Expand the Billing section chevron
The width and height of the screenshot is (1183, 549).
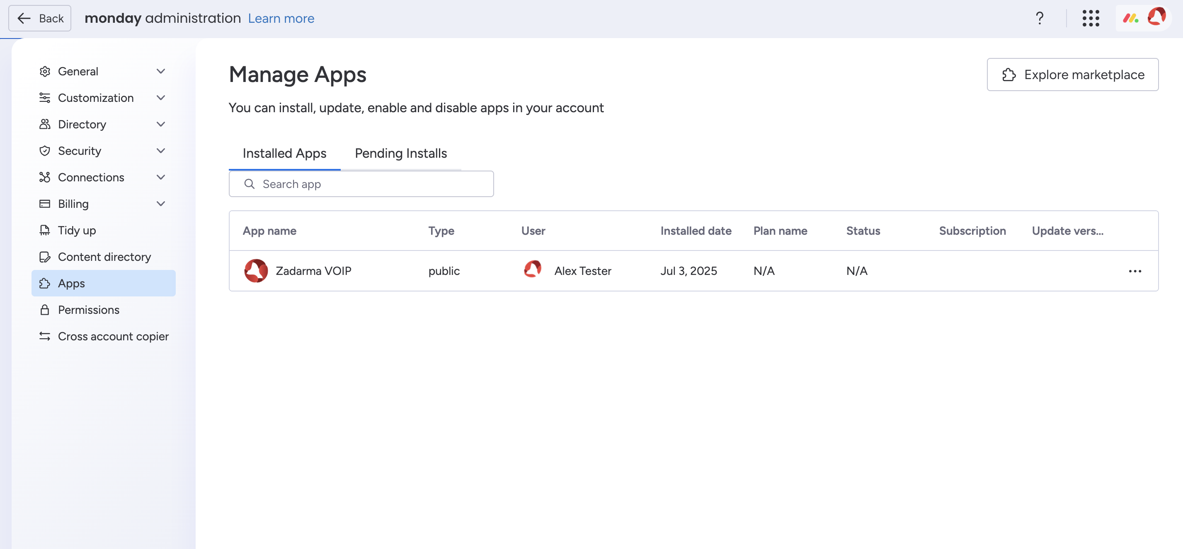tap(161, 204)
